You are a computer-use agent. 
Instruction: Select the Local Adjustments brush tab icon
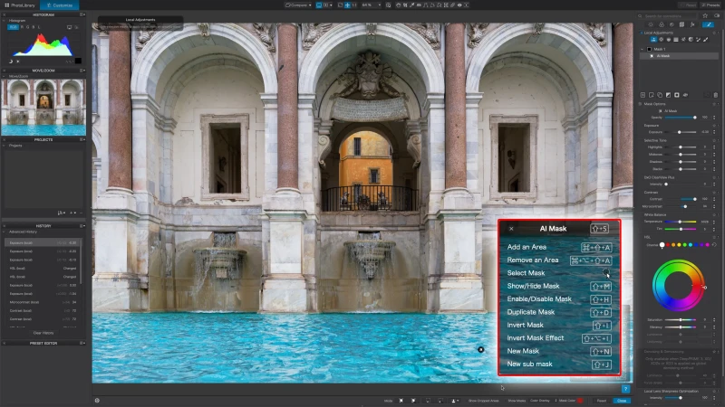click(x=708, y=24)
